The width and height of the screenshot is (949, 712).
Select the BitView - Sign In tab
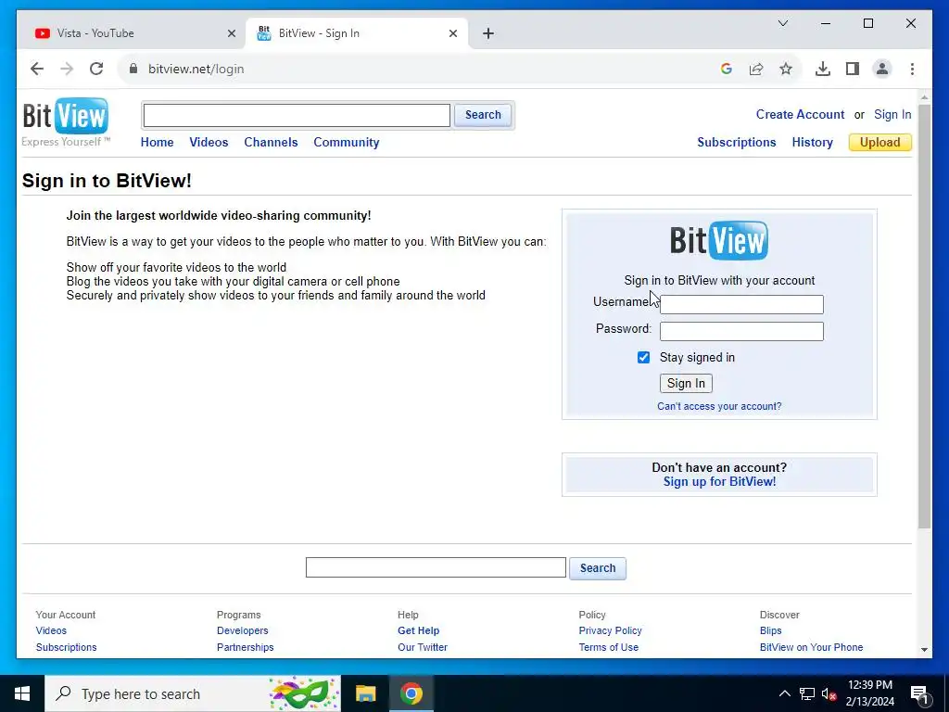[x=357, y=33]
